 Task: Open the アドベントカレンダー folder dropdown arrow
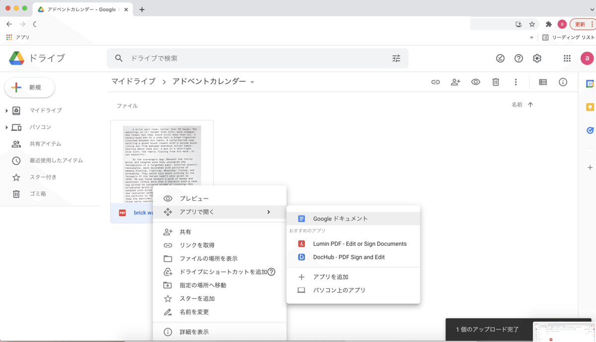tap(253, 82)
